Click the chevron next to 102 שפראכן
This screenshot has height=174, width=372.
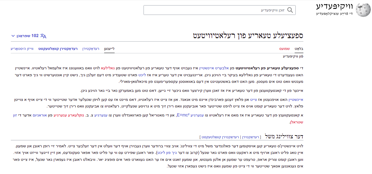tap(13, 36)
